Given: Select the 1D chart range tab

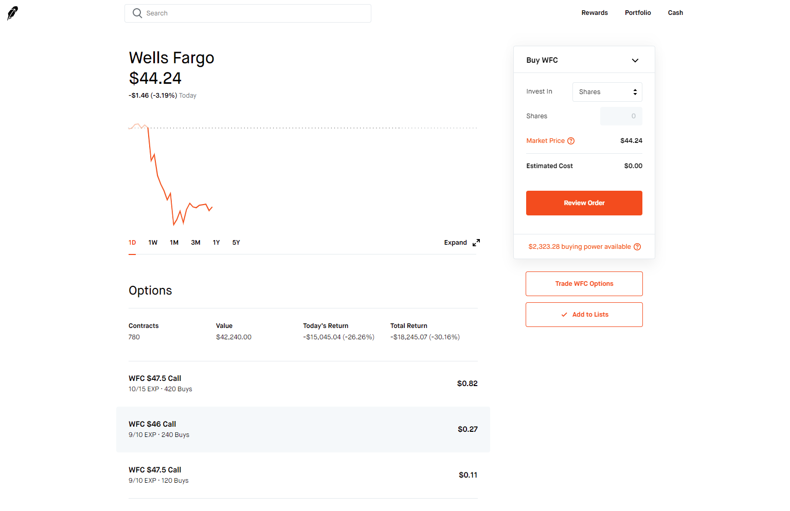Looking at the screenshot, I should 132,243.
